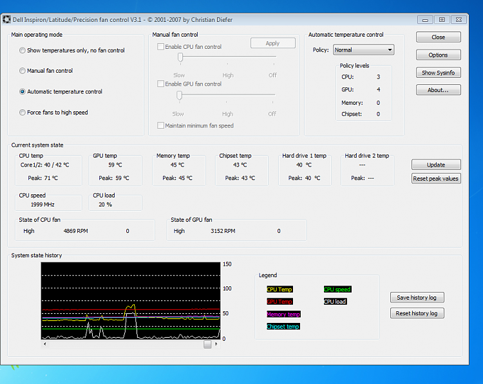Click the CPU peak value 'Peak: 71 °C'

[x=43, y=178]
